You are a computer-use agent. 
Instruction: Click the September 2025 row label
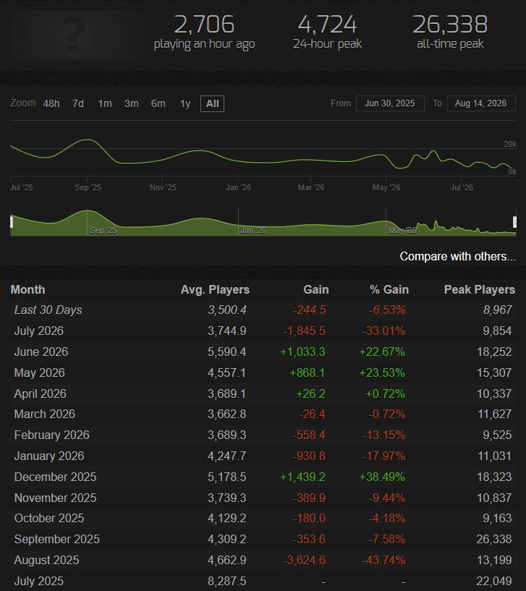click(x=56, y=539)
